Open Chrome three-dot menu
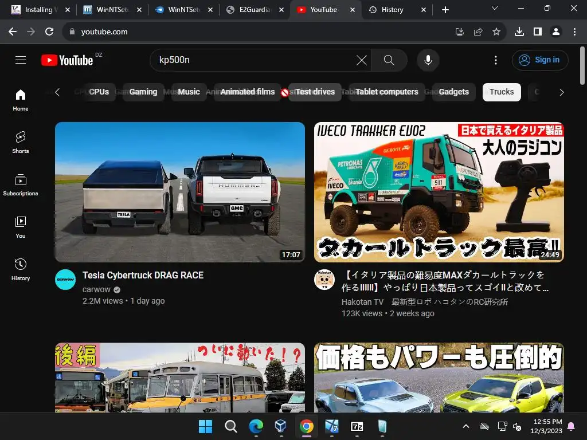 coord(574,32)
